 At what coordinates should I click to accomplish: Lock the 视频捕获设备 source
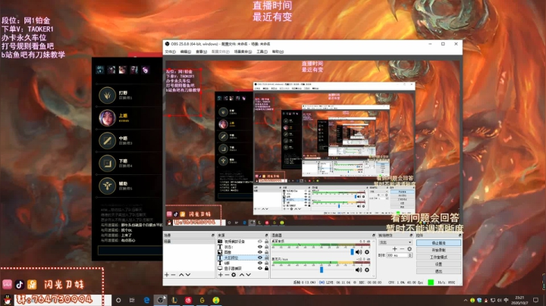(266, 242)
